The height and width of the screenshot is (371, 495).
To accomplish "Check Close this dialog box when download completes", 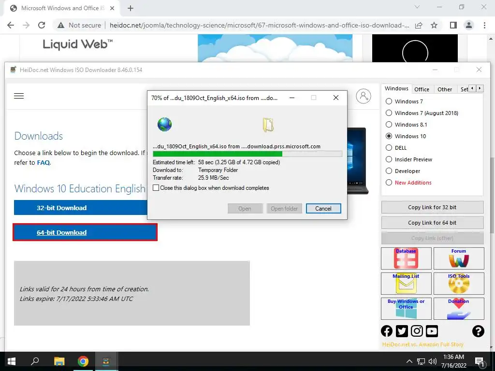I will coord(156,188).
